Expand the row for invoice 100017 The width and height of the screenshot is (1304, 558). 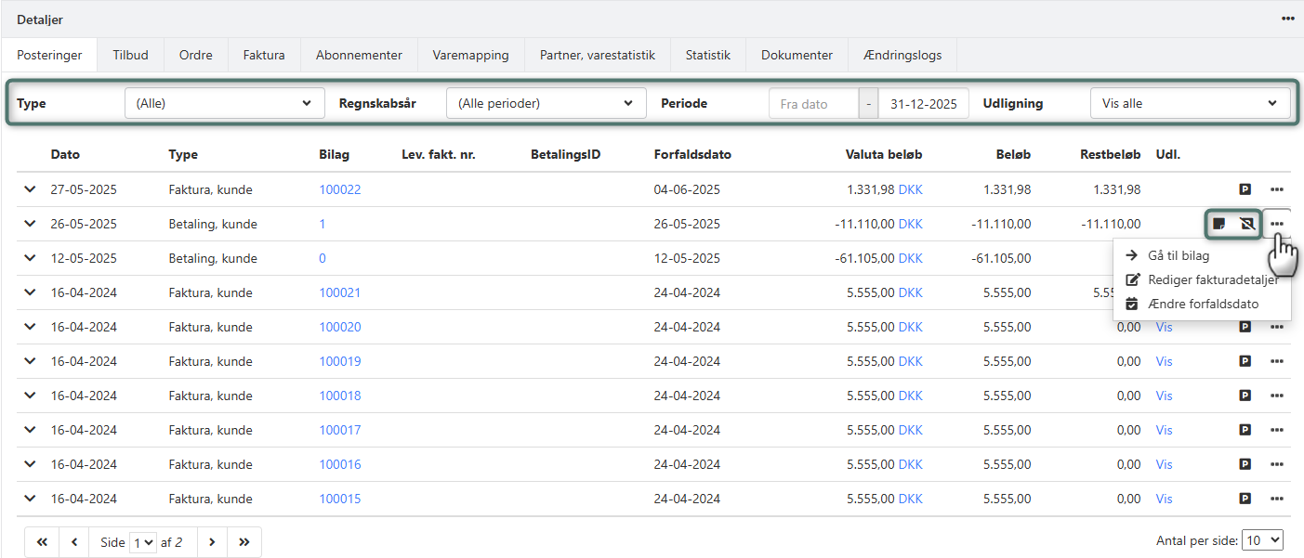click(x=30, y=430)
